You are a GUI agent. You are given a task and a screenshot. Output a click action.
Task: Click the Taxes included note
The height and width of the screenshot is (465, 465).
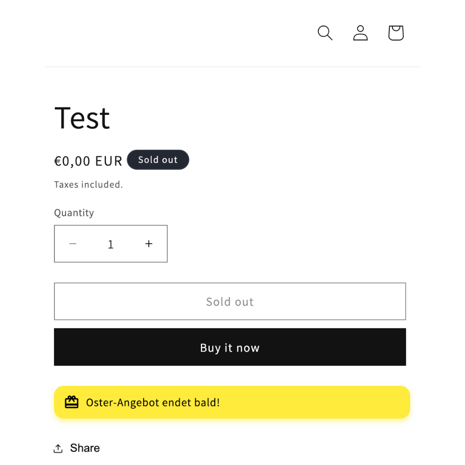tap(88, 185)
